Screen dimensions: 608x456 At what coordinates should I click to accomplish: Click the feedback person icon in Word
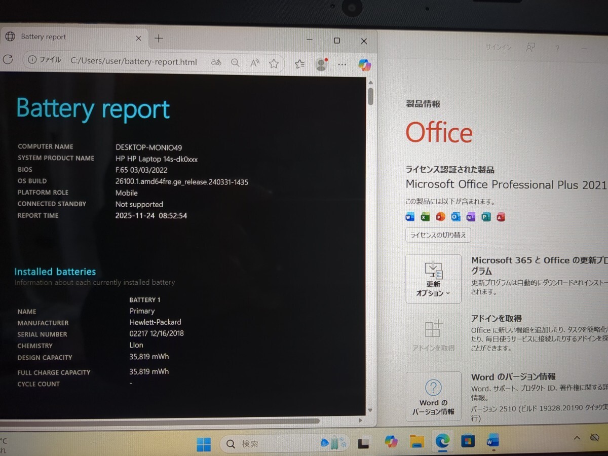[x=530, y=48]
